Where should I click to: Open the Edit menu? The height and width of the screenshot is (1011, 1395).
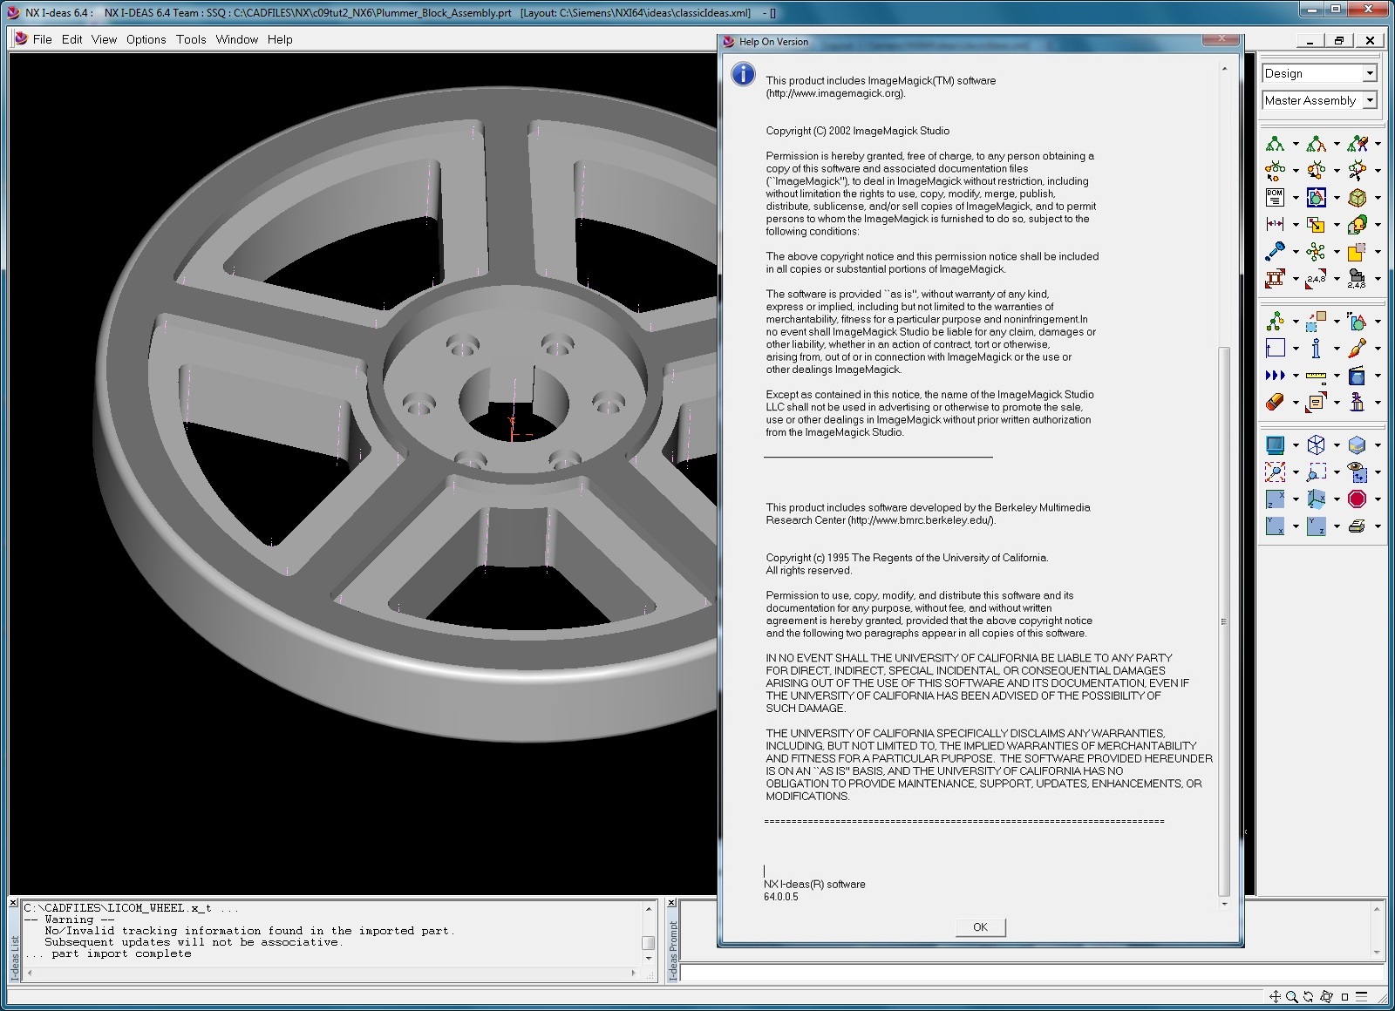tap(71, 39)
